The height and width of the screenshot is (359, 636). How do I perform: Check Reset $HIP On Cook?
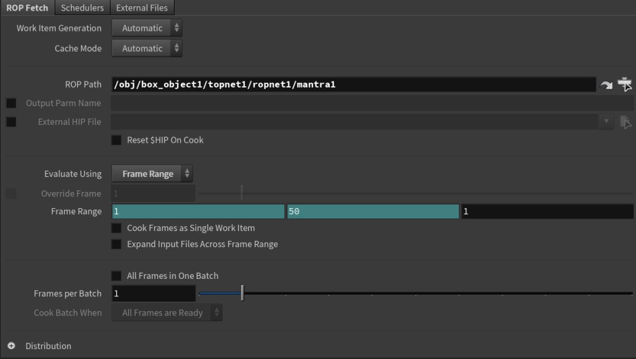coord(117,140)
